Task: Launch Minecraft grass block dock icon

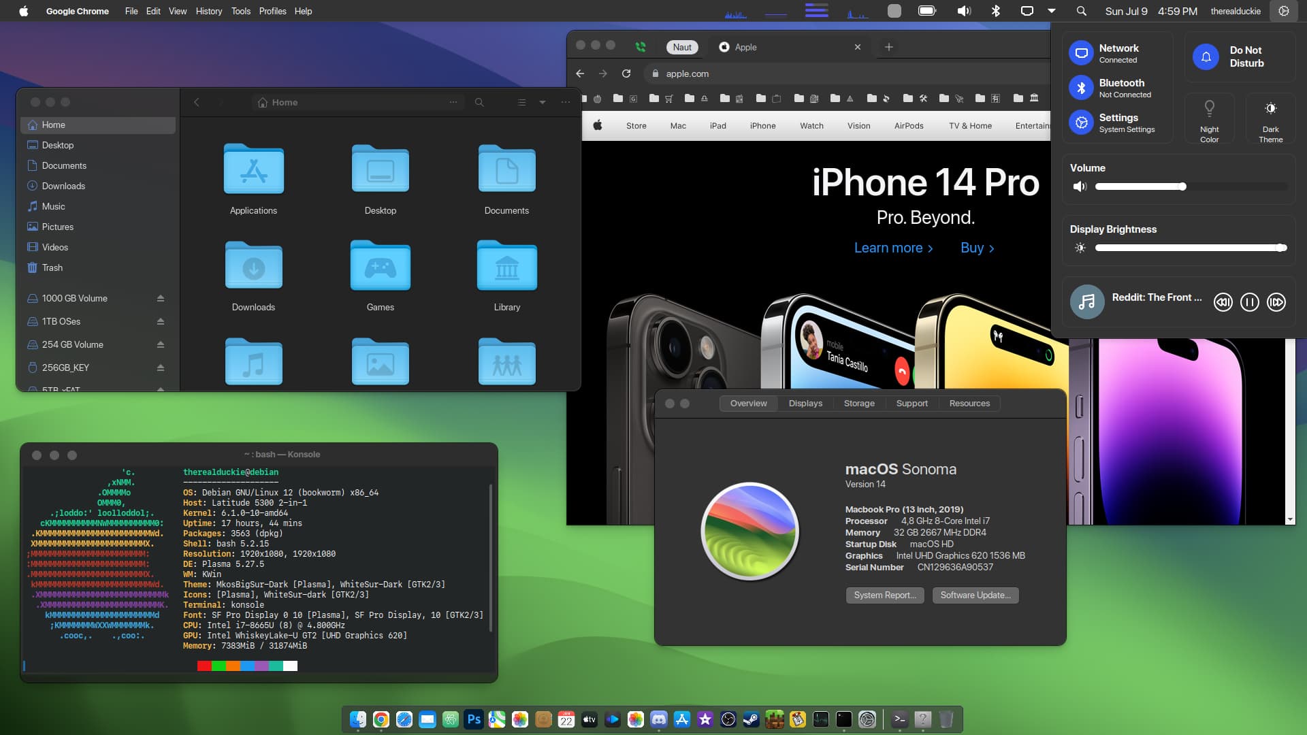Action: 775,719
